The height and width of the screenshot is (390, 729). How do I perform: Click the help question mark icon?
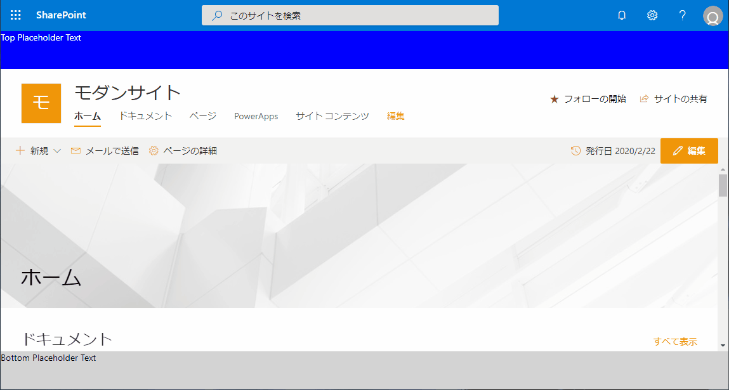point(683,15)
